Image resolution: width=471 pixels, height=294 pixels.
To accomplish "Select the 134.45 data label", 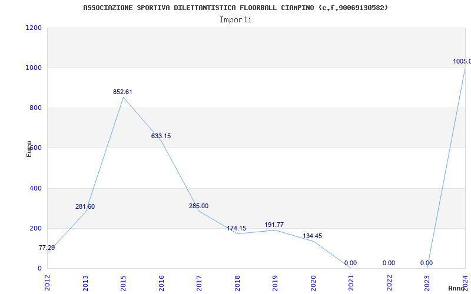I will tap(313, 236).
